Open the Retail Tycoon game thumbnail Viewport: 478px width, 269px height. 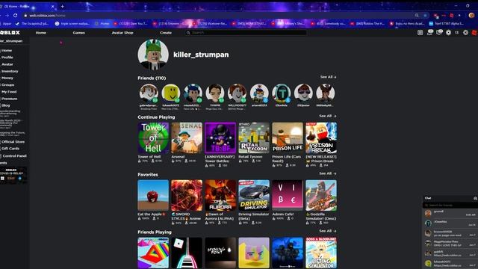(254, 137)
